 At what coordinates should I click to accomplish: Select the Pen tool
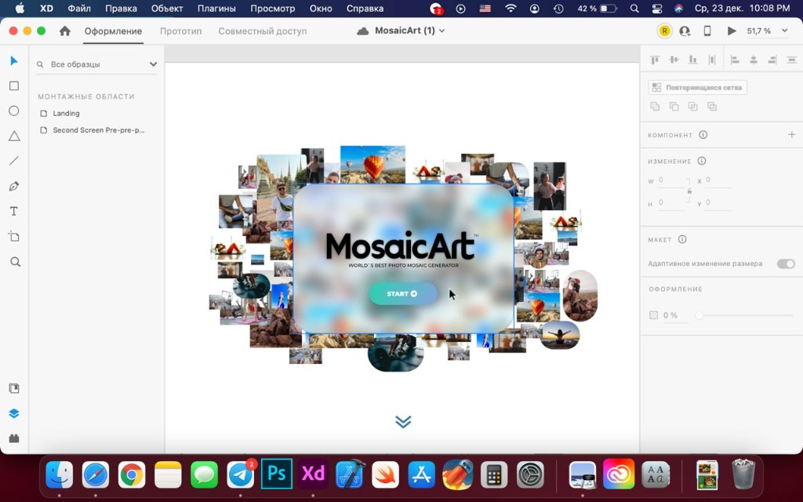point(14,186)
